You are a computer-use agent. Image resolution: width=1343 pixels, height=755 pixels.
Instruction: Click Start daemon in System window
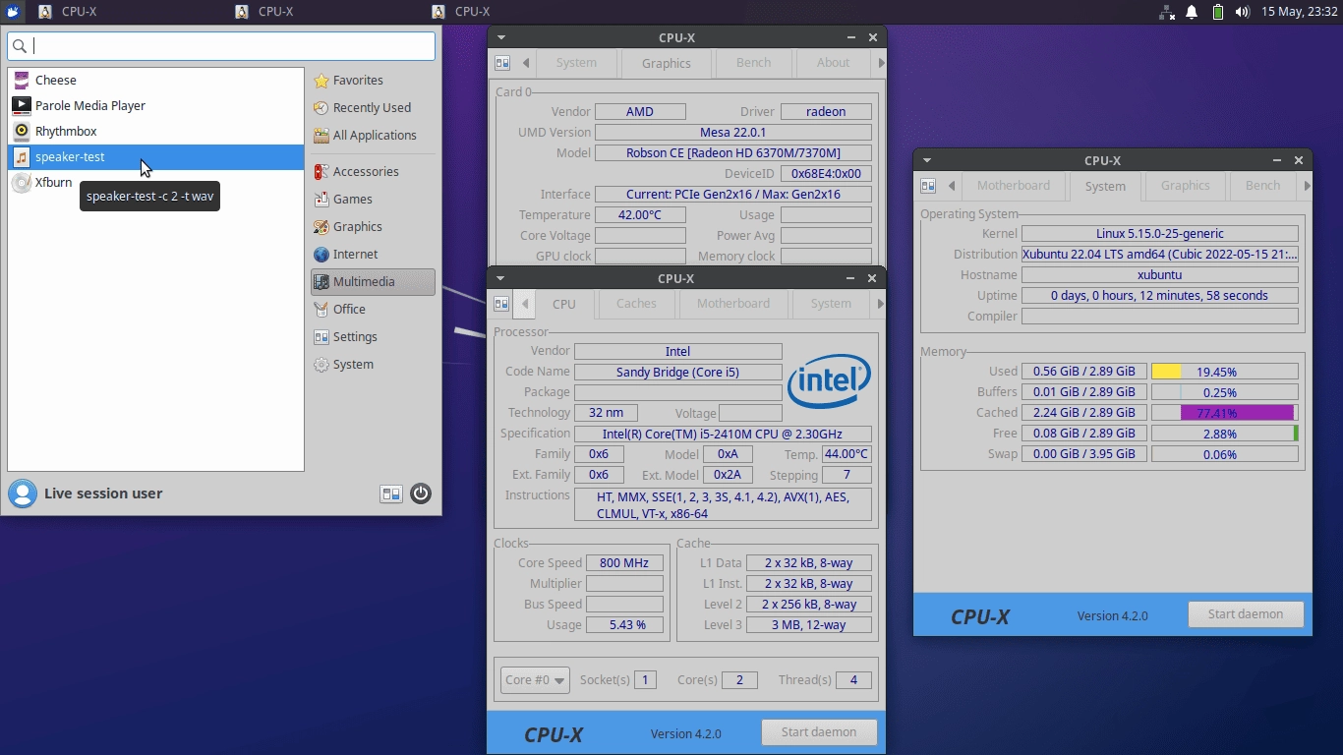click(1246, 614)
